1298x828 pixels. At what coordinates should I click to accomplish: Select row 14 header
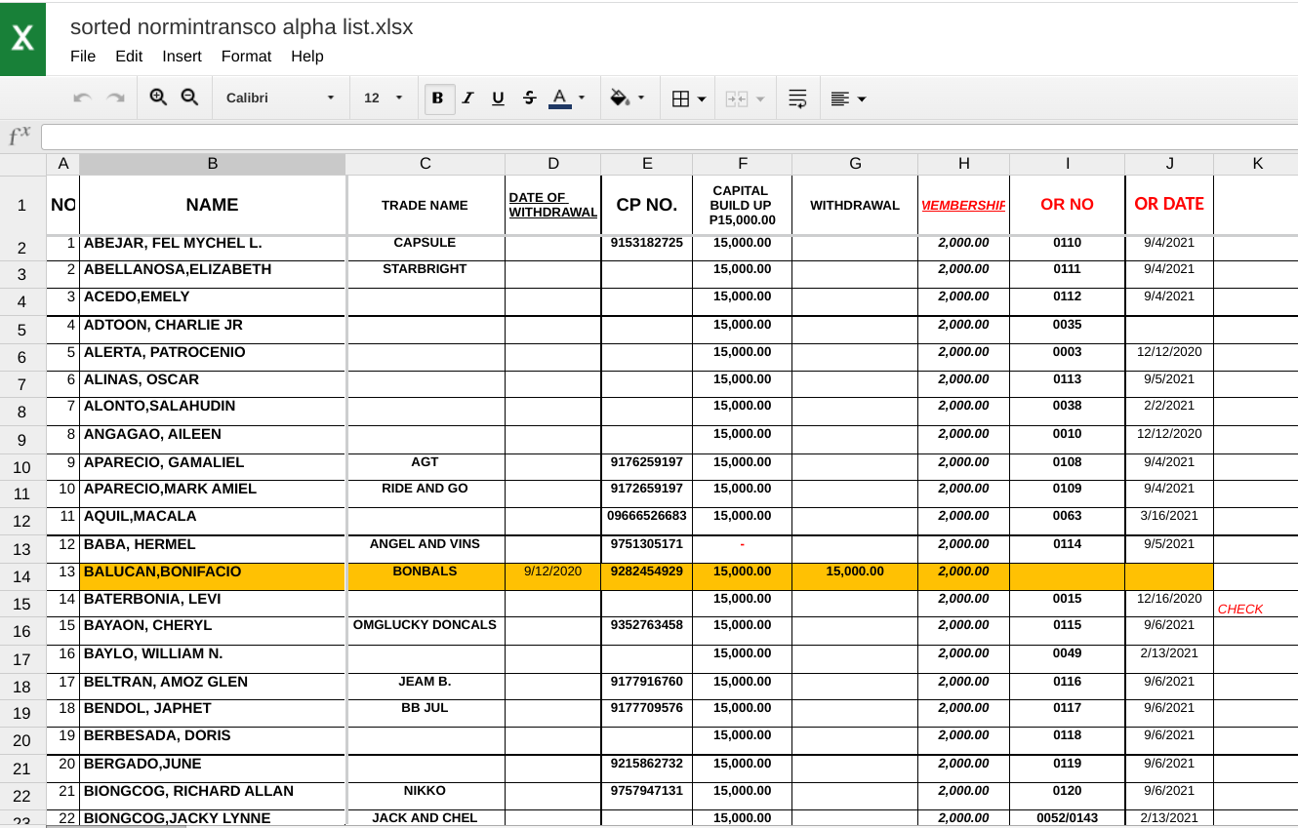coord(22,576)
